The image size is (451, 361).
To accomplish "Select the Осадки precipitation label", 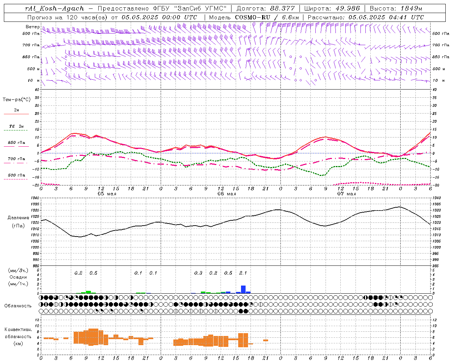I will coord(18,277).
